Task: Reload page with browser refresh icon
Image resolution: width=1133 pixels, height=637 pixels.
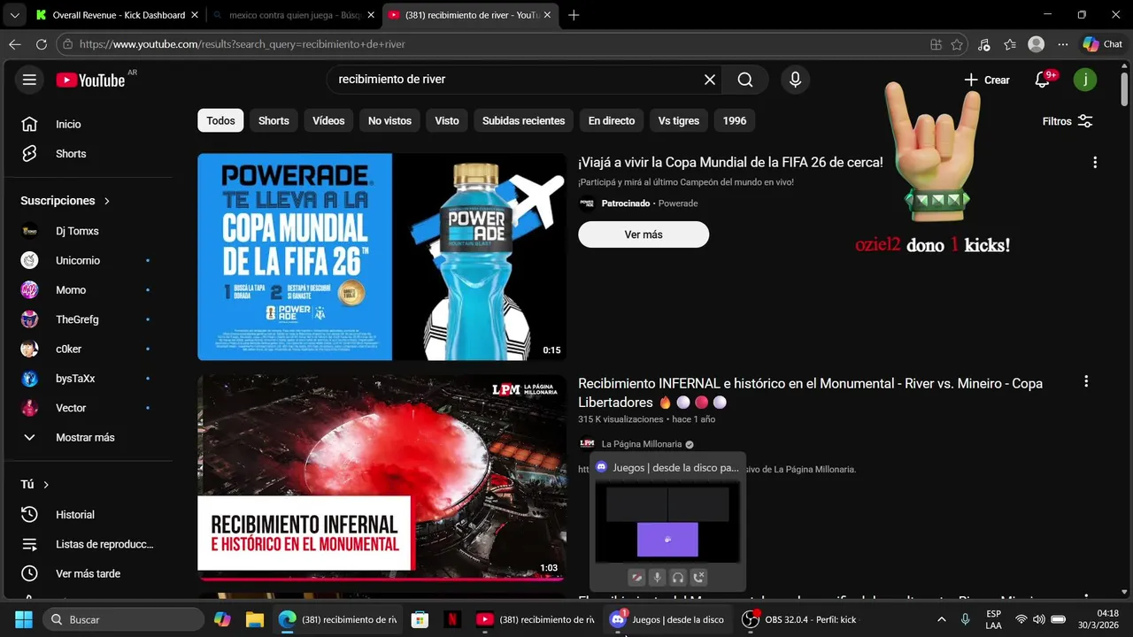Action: tap(41, 44)
